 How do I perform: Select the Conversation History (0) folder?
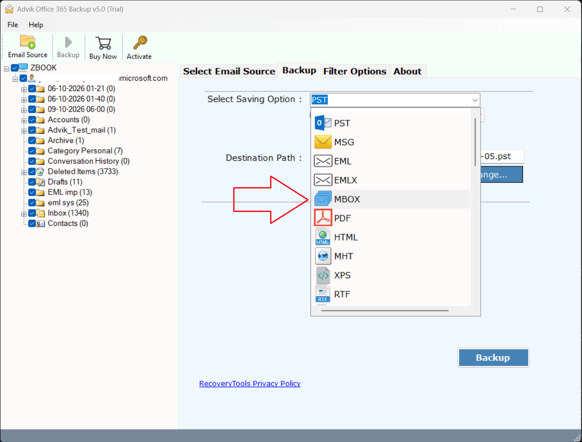[x=88, y=161]
